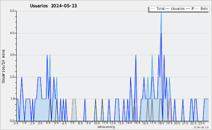Click the chart title Usuarios 2024-05-23

pos(53,6)
